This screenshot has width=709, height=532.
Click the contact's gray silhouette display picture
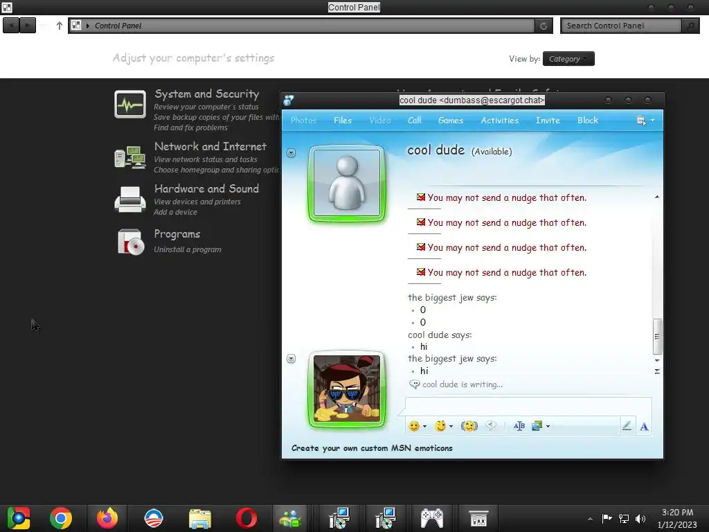(x=347, y=183)
